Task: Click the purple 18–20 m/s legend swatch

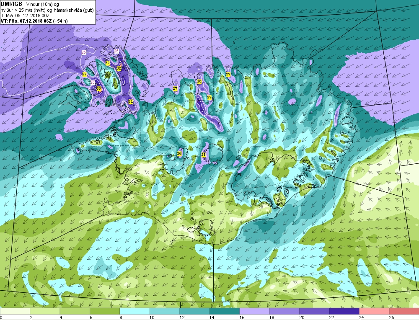Action: tap(285, 311)
